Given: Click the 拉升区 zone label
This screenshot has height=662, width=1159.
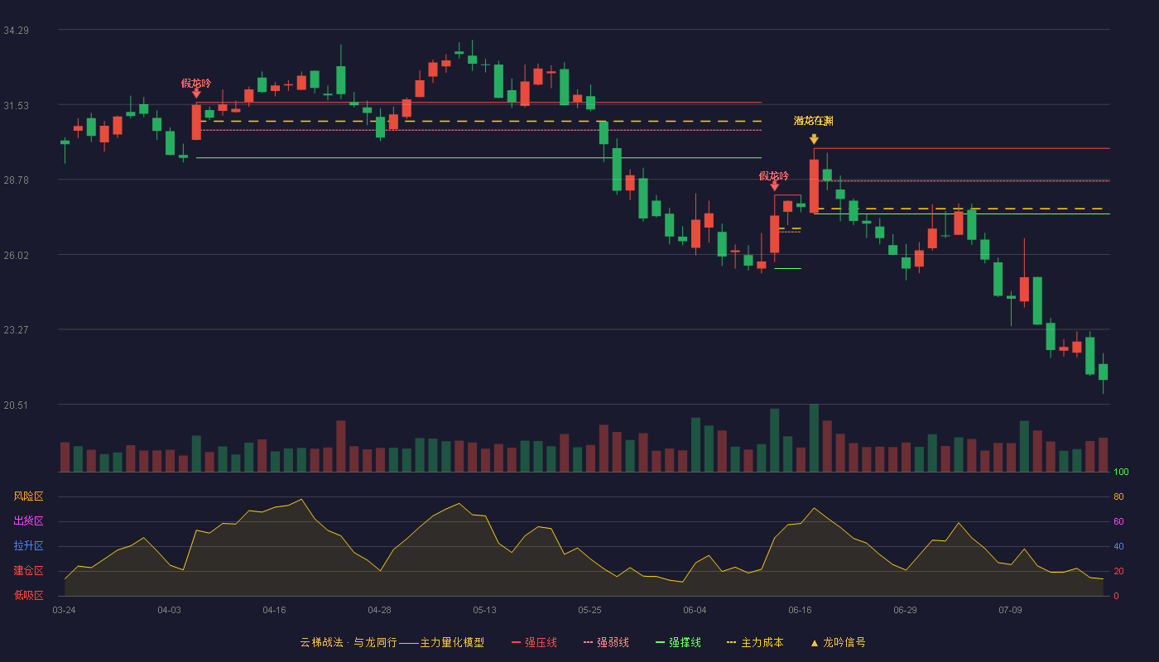Looking at the screenshot, I should click(28, 546).
